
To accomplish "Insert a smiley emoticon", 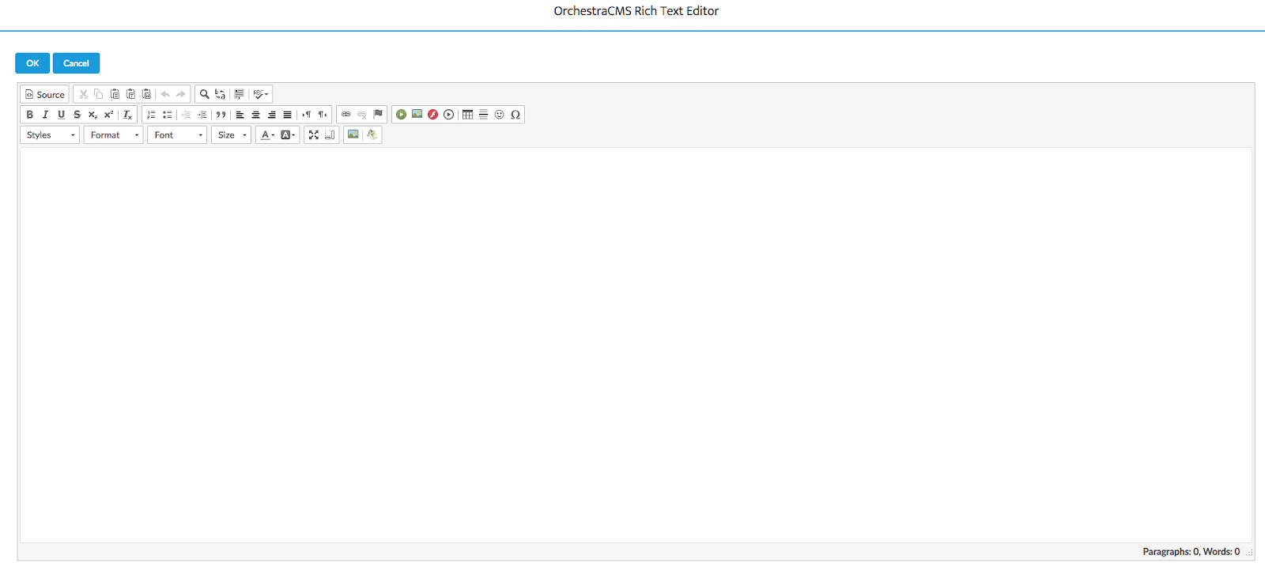I will point(500,115).
